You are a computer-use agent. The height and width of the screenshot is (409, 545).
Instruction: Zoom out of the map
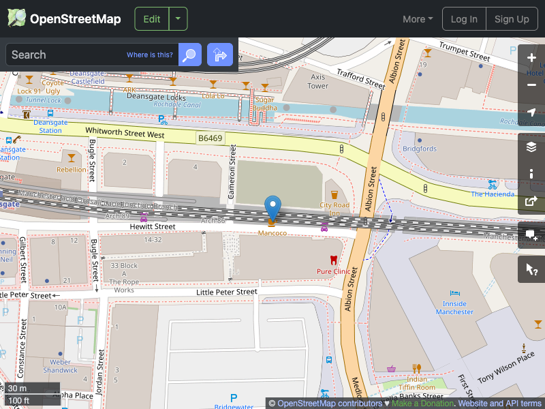coord(531,85)
